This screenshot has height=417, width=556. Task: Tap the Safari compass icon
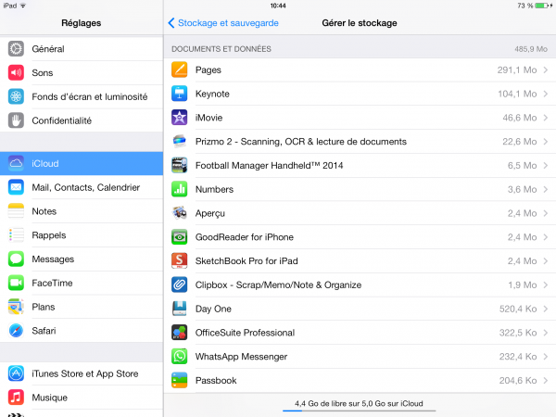pos(16,331)
